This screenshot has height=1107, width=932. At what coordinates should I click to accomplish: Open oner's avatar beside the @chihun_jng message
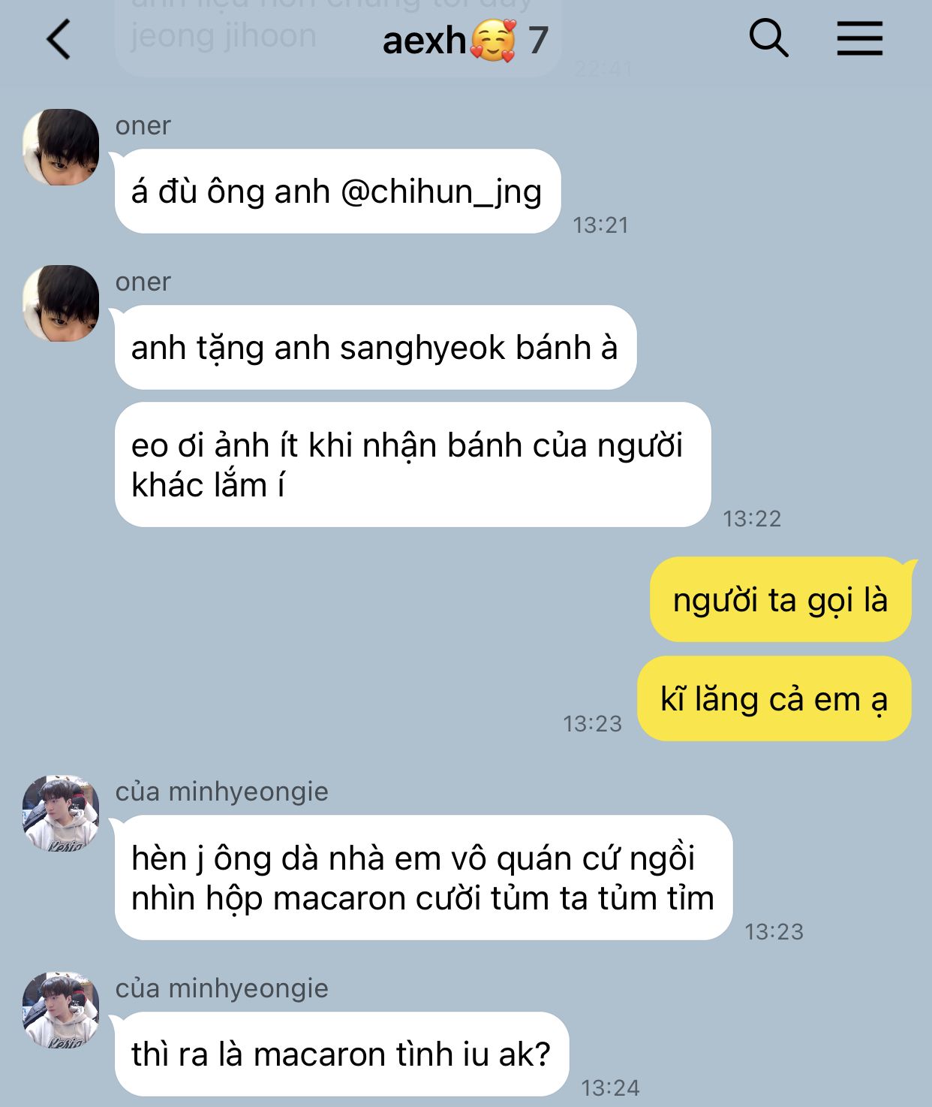[x=61, y=147]
